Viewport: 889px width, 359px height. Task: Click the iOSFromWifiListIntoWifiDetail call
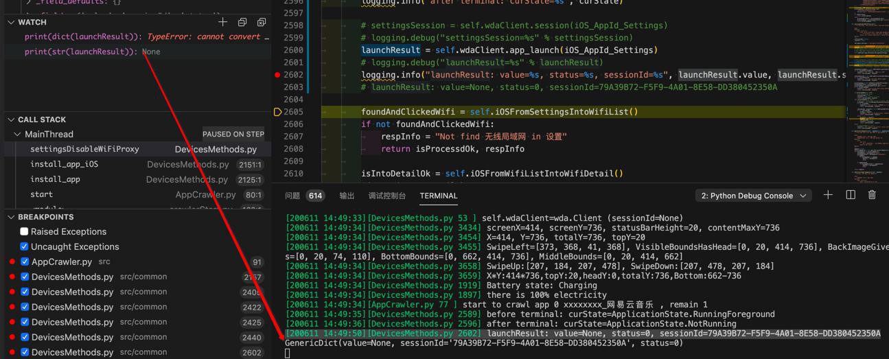click(544, 174)
